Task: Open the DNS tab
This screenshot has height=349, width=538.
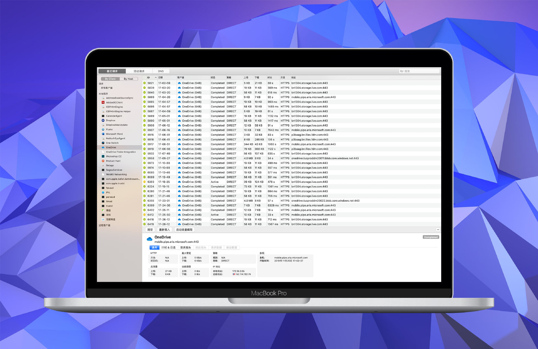Action: tap(161, 71)
